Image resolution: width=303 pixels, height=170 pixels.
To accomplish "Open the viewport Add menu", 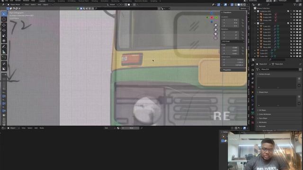I will [x=39, y=5].
